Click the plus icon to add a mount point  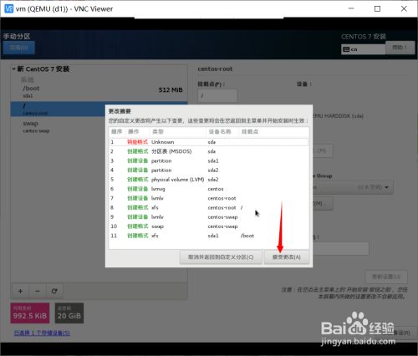pyautogui.click(x=20, y=291)
